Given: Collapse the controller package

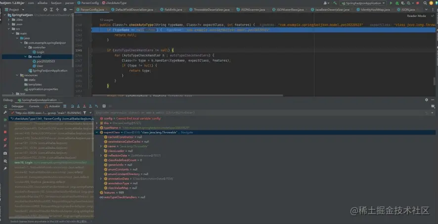Looking at the screenshot, I should 26,47.
